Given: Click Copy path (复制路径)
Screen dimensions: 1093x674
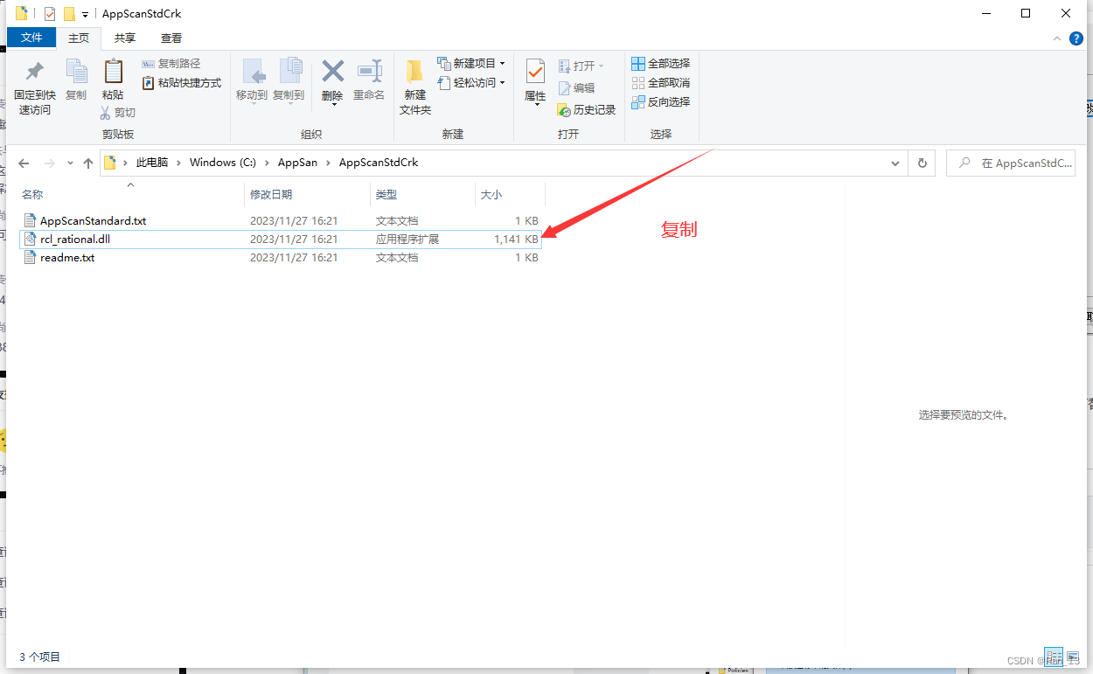Looking at the screenshot, I should [x=171, y=64].
